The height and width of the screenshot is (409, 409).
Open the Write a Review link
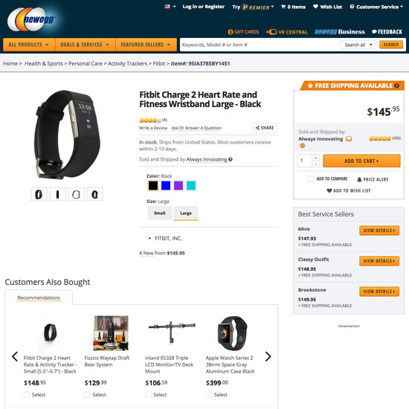153,128
